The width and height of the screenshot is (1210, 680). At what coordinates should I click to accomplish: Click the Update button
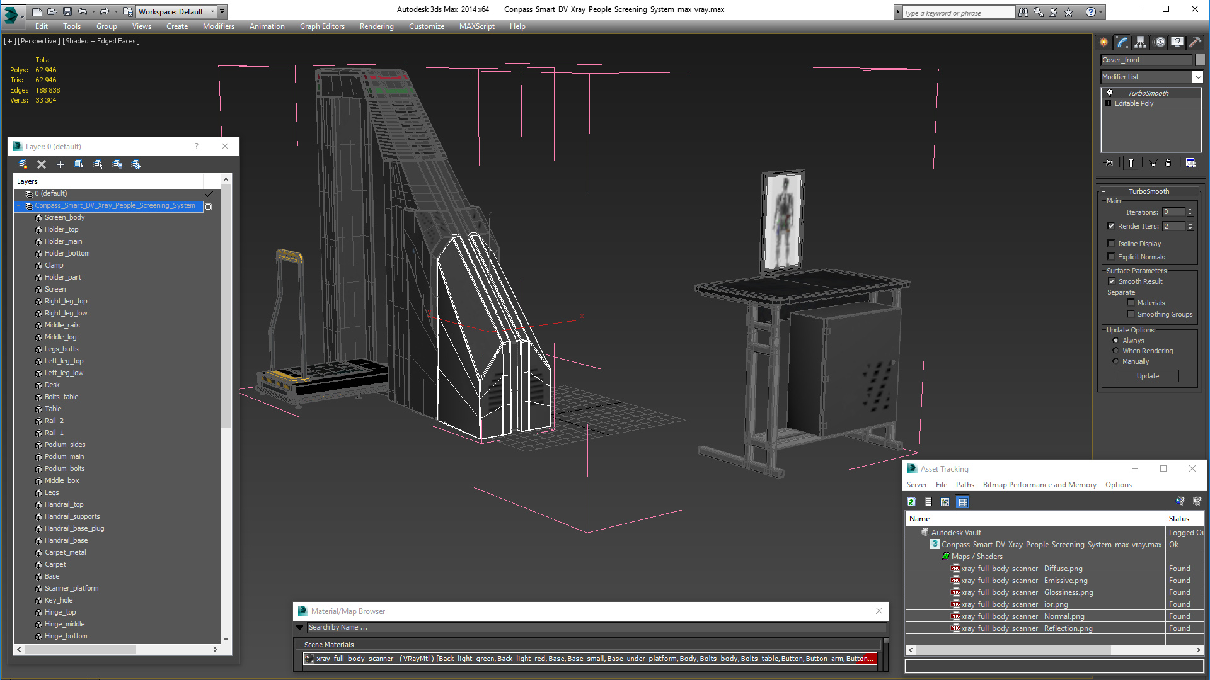(1148, 376)
